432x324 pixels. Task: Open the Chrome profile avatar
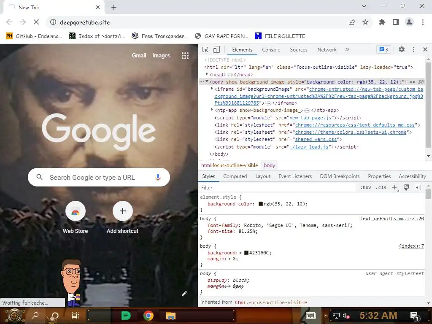[409, 22]
